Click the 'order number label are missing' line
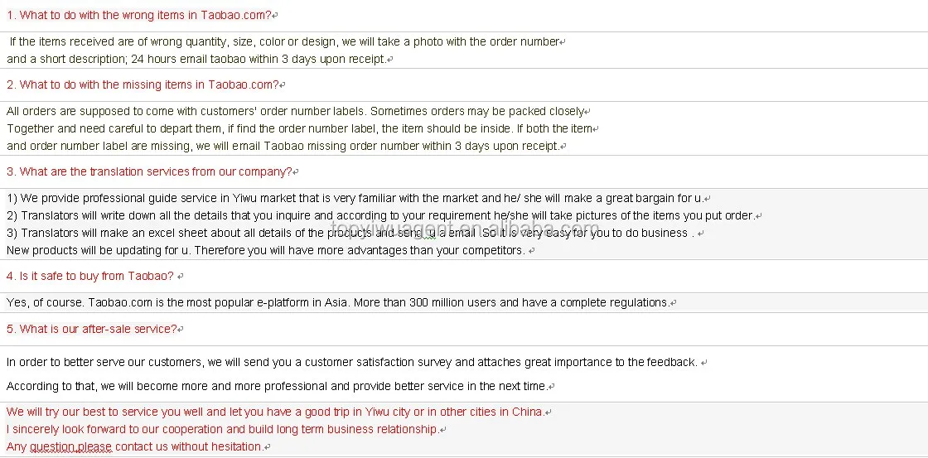 (x=283, y=146)
